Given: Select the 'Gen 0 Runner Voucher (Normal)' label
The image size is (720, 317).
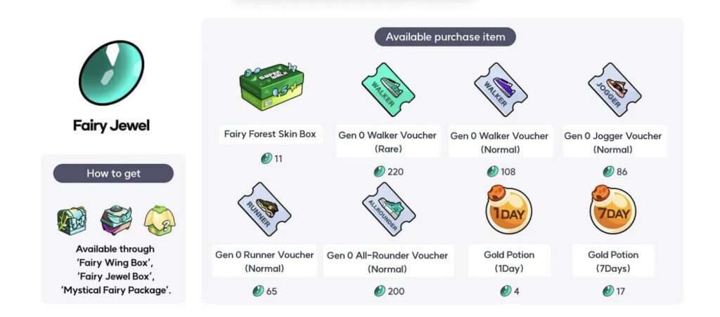Looking at the screenshot, I should coord(264,262).
